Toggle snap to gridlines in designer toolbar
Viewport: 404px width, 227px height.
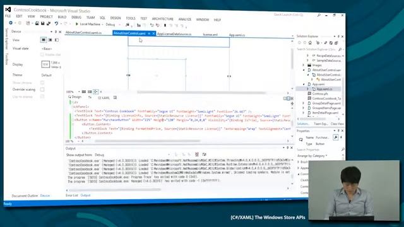[x=90, y=91]
